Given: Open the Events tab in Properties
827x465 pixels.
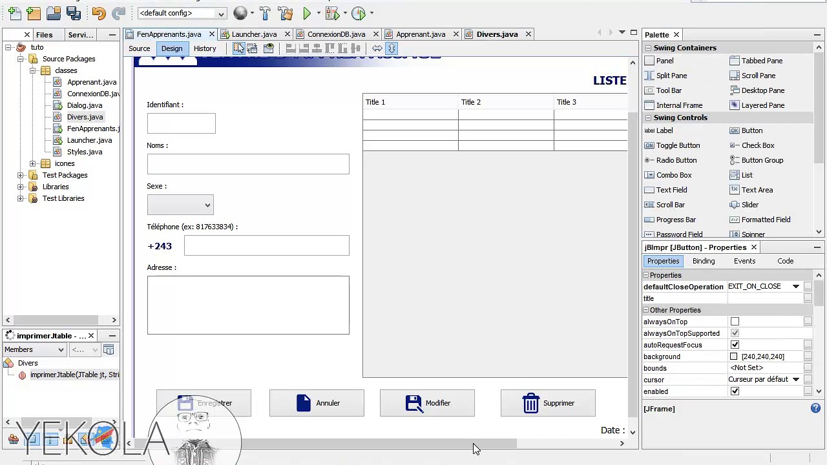Looking at the screenshot, I should point(744,261).
